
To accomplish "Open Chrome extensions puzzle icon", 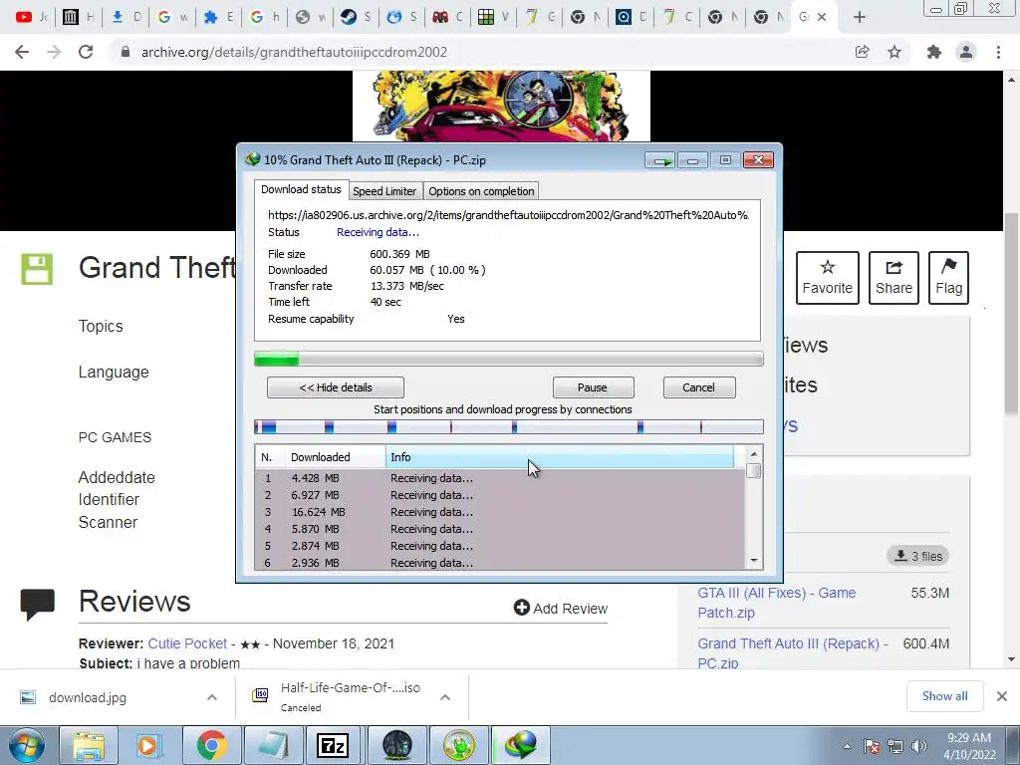I will (933, 52).
